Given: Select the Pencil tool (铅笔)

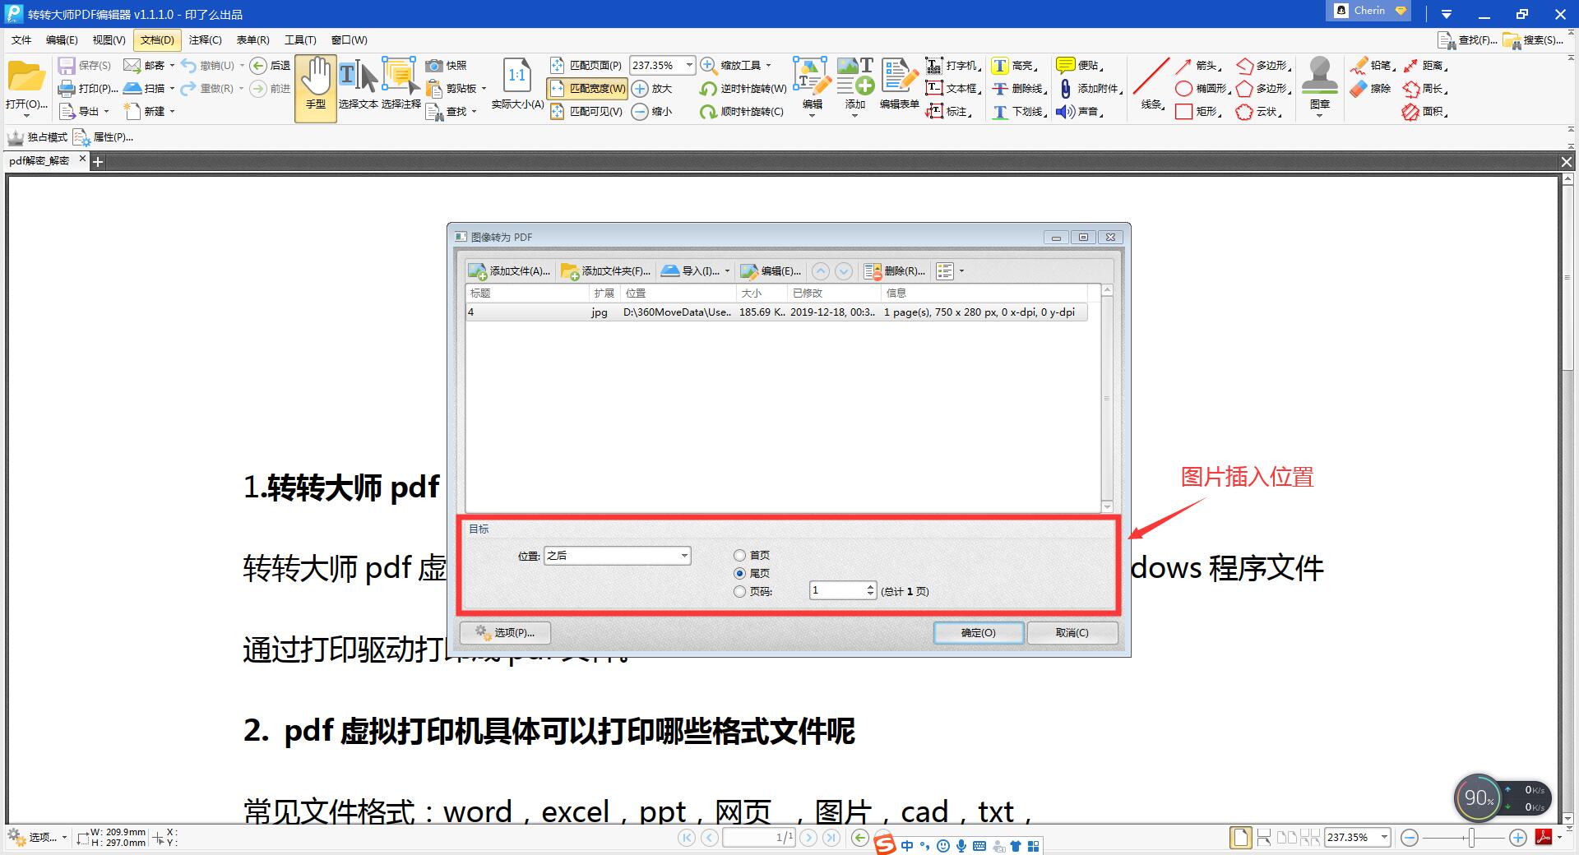Looking at the screenshot, I should pyautogui.click(x=1373, y=65).
